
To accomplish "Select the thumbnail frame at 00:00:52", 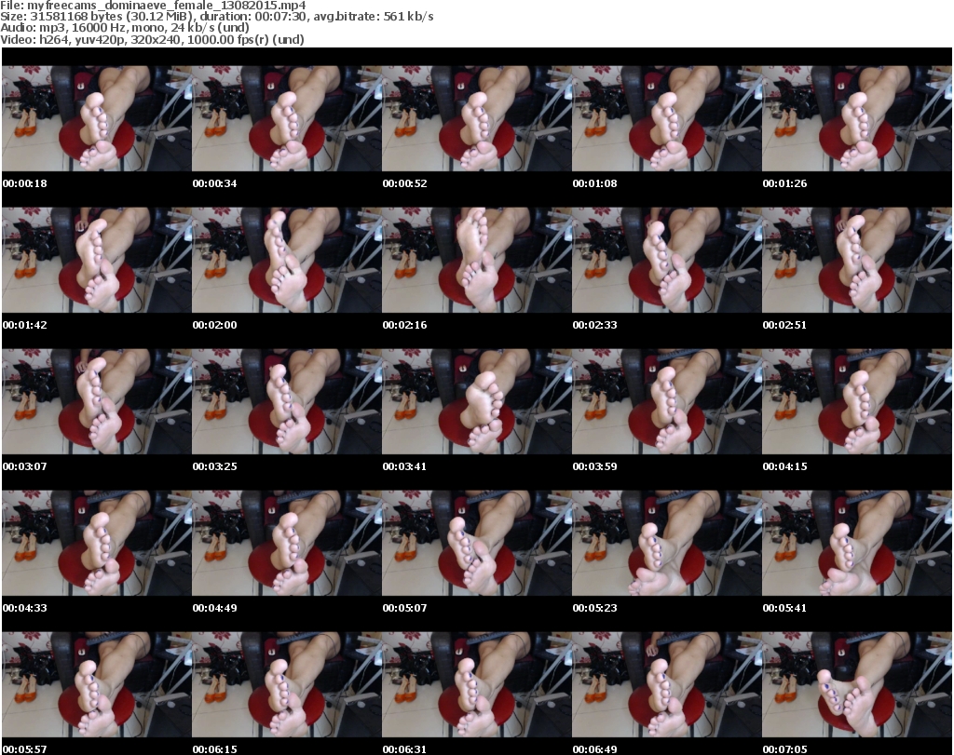I will tap(477, 118).
